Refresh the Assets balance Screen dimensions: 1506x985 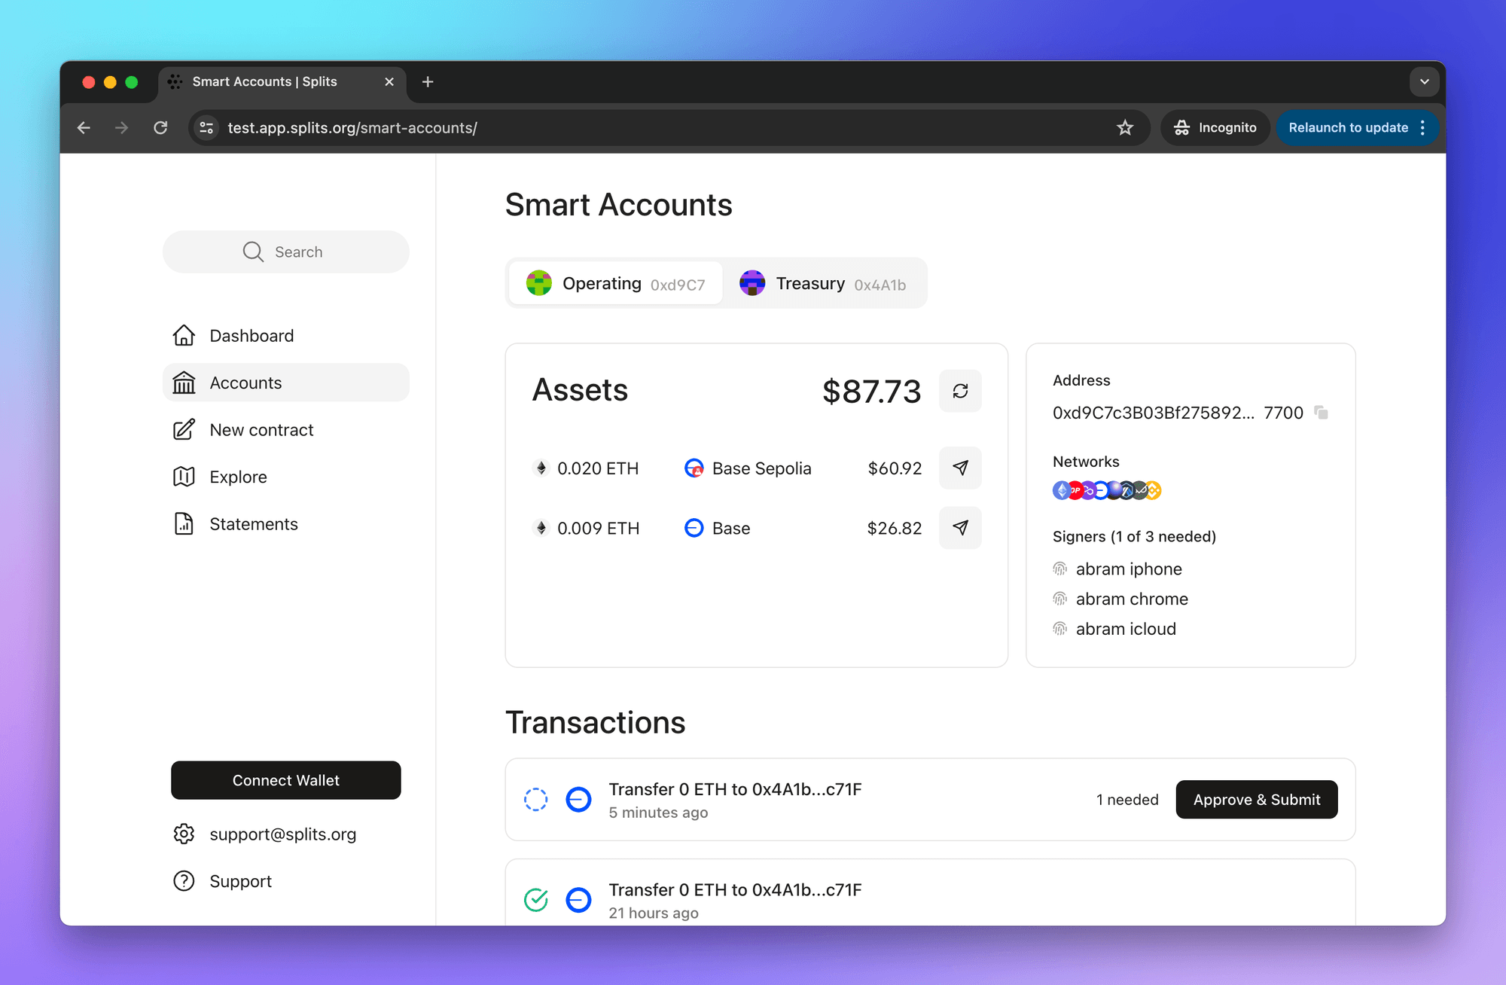tap(960, 391)
